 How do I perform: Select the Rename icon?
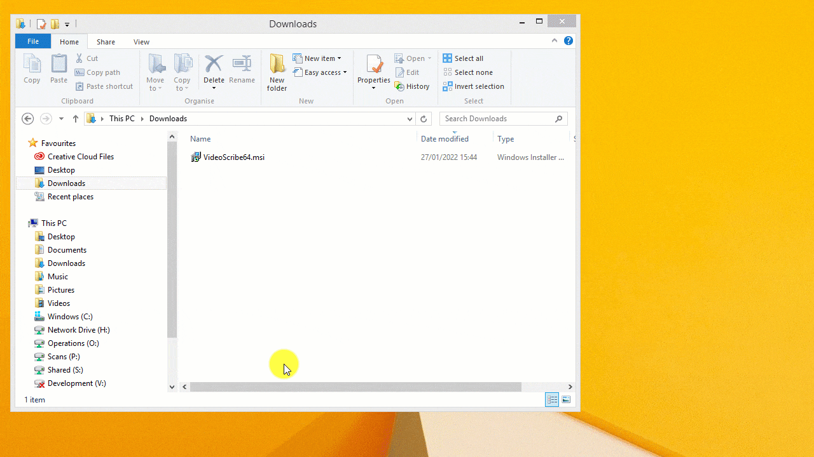242,67
